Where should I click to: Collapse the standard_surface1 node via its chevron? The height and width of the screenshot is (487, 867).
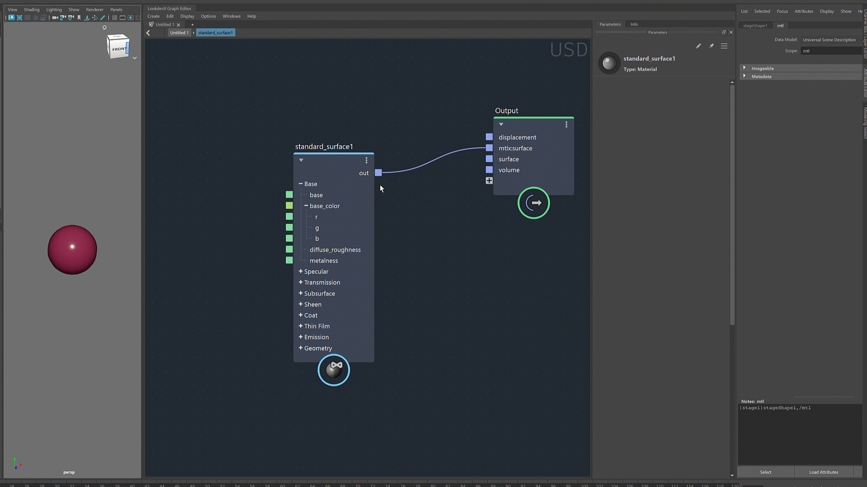tap(301, 160)
